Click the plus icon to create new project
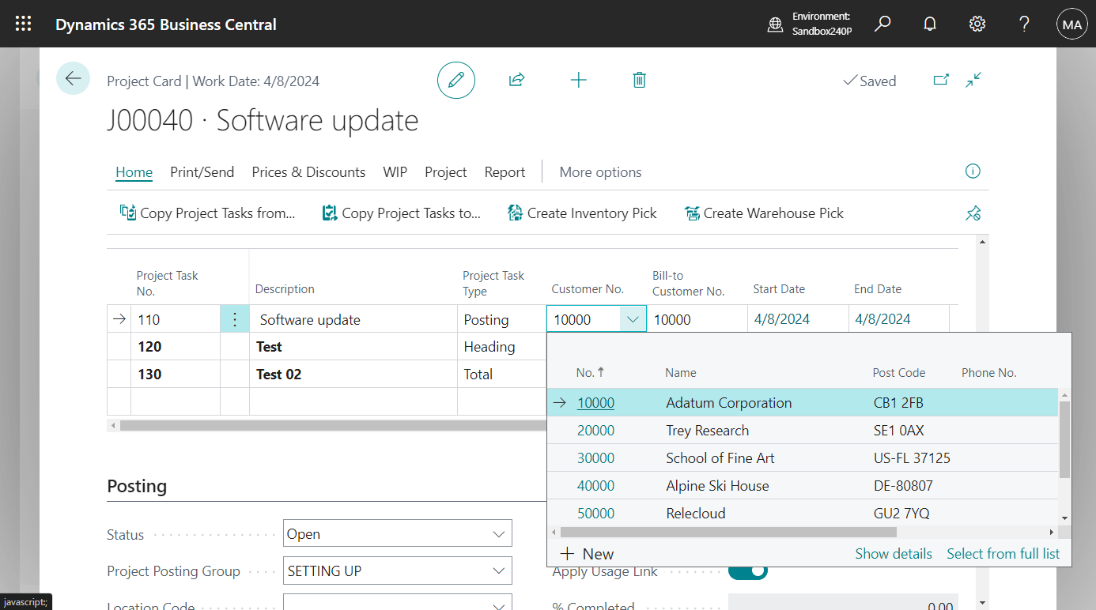This screenshot has width=1096, height=610. [x=579, y=80]
